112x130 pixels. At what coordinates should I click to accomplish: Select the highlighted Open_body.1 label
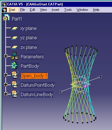(34, 76)
